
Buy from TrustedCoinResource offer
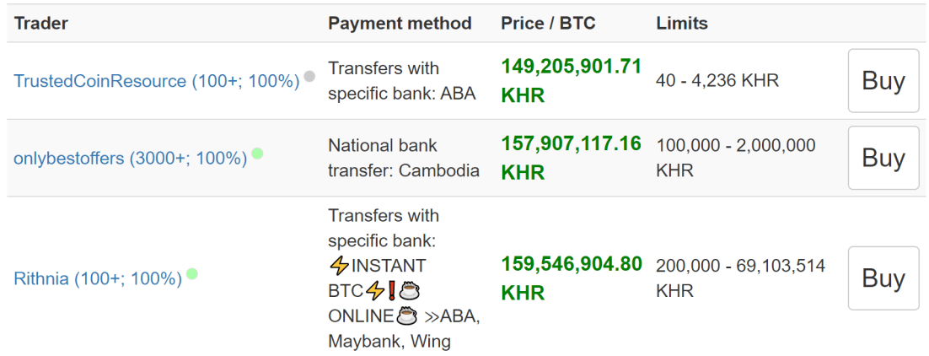tap(883, 81)
